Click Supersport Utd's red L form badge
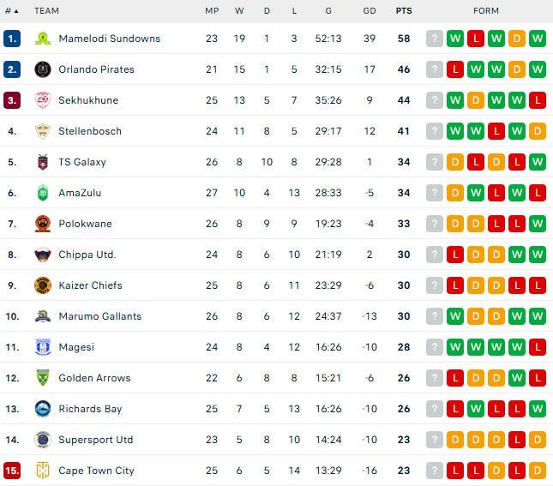This screenshot has width=553, height=486. (x=517, y=440)
